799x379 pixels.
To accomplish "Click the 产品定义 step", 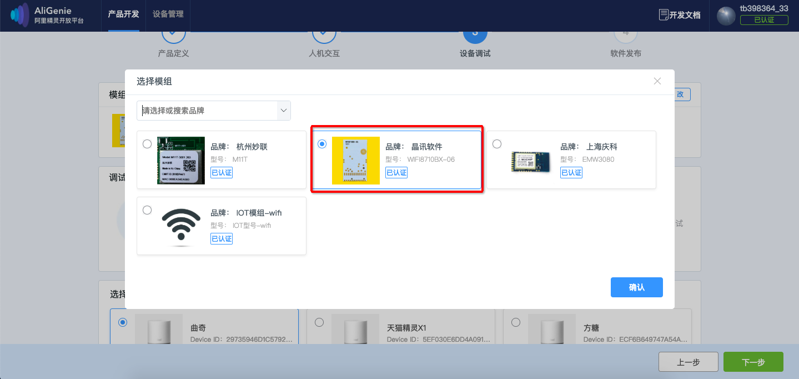I will (174, 54).
